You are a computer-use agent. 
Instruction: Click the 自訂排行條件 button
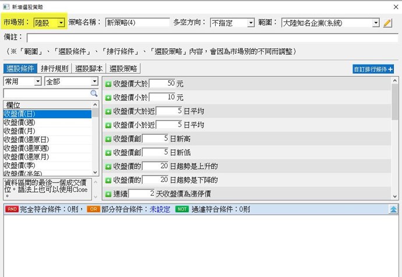pyautogui.click(x=373, y=69)
